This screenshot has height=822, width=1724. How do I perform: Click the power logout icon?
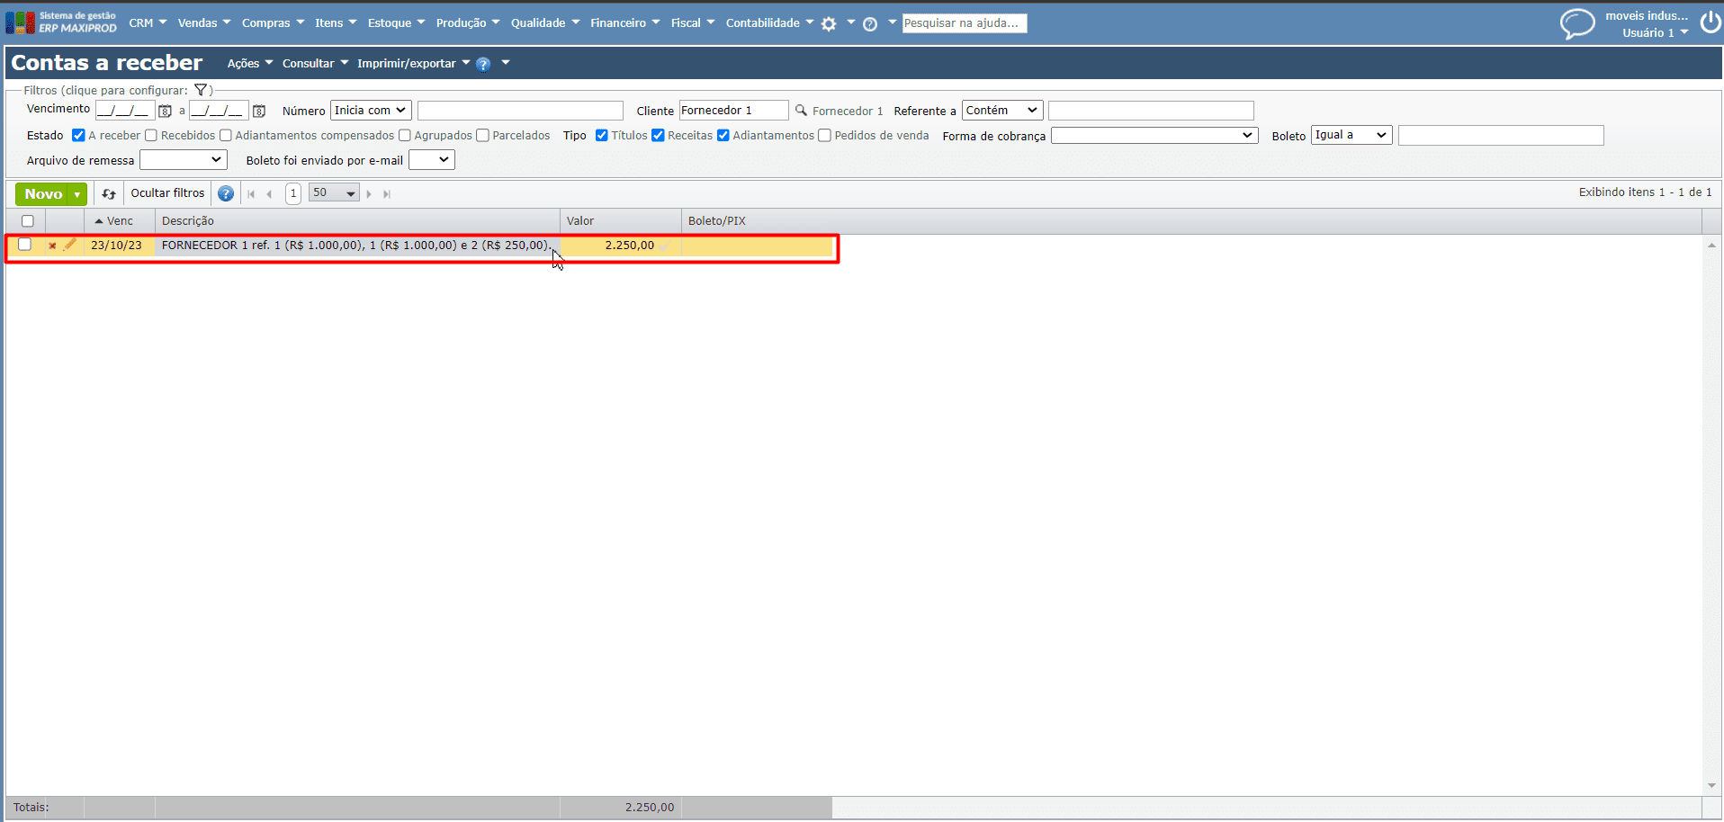(x=1711, y=22)
